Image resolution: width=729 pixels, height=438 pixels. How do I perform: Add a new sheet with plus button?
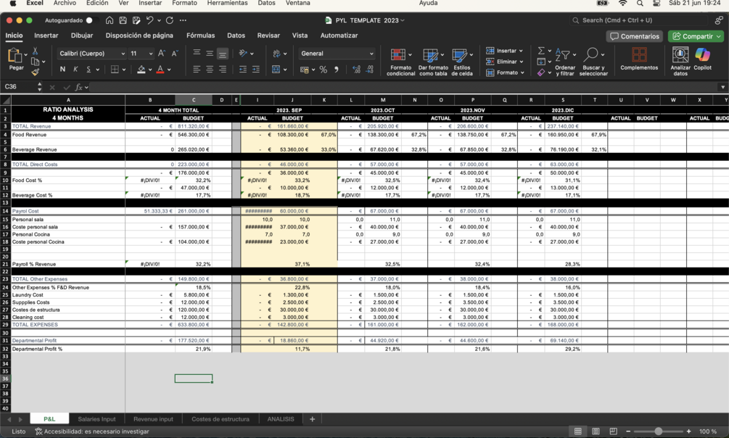pos(312,419)
